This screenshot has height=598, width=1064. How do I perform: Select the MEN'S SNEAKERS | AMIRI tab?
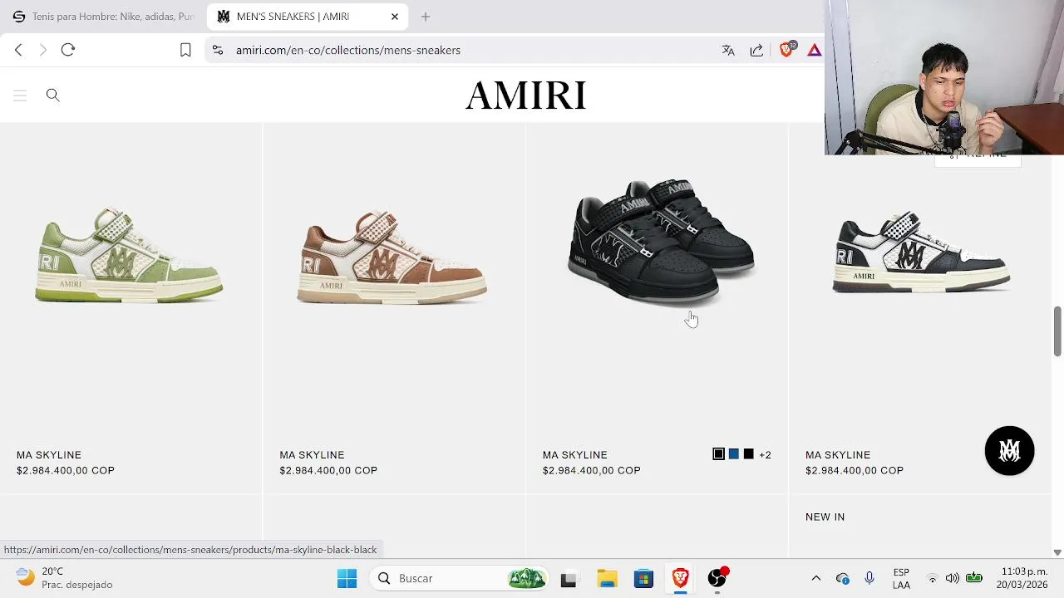pos(308,17)
